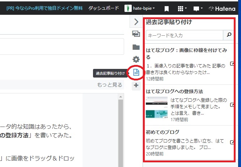Open the notifications speech bubble dropdown

coord(198,9)
